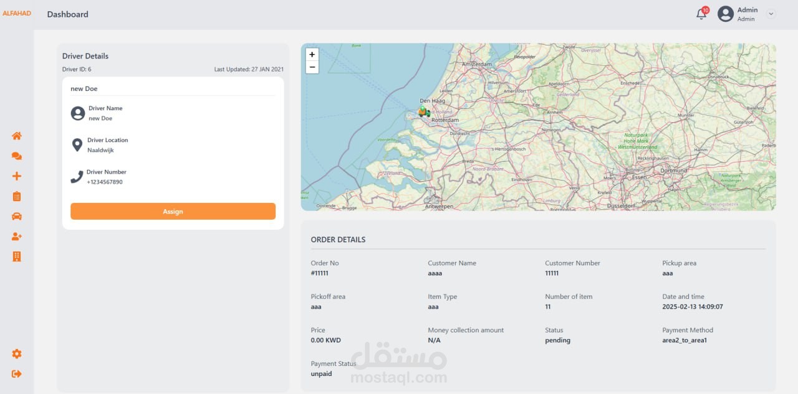Go to the Home sidebar icon
This screenshot has width=798, height=394.
tap(17, 136)
